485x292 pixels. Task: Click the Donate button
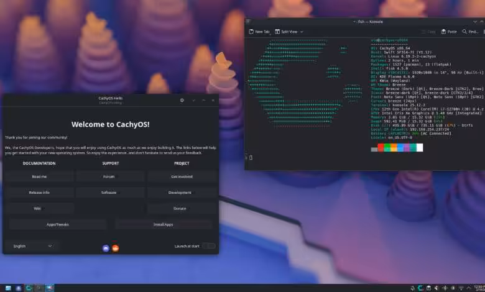tap(182, 208)
